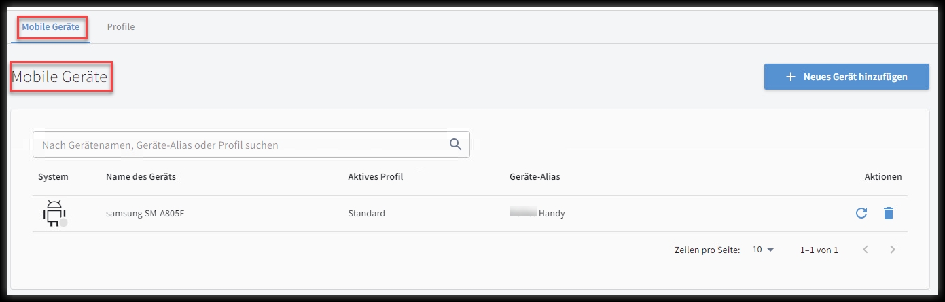
Task: Add a new device with Neues Gerät hinzufügen
Action: [x=846, y=77]
